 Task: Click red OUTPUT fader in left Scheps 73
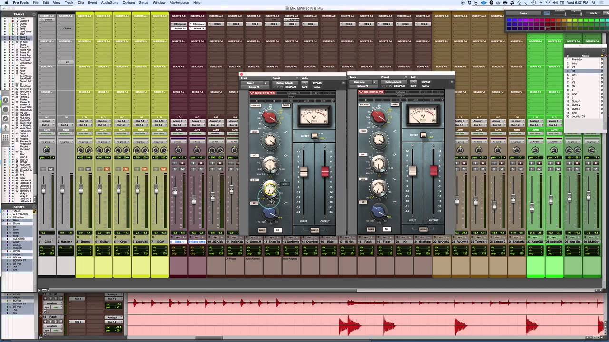(x=325, y=172)
